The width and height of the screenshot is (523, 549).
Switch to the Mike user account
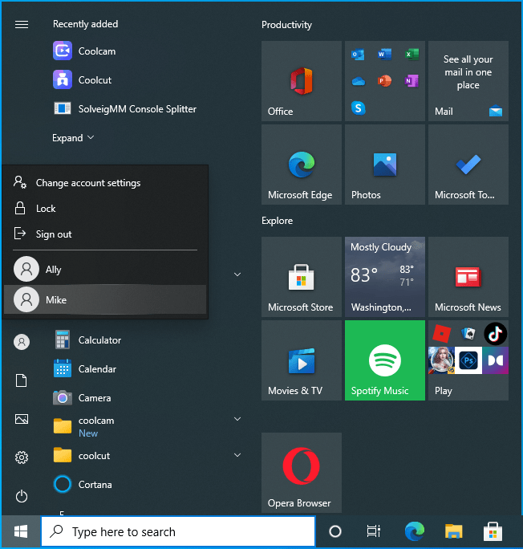coord(56,300)
